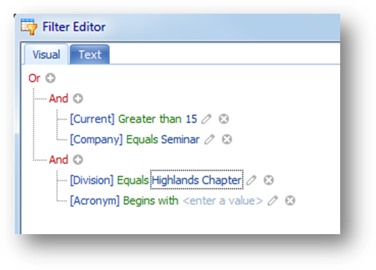Remove the Division Equals condition
Screen dimensions: 376x270
[269, 180]
